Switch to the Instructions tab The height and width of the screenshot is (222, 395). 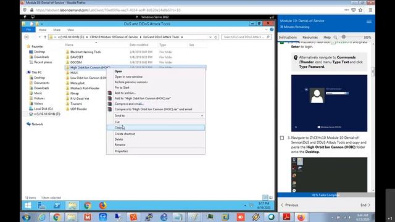point(288,37)
